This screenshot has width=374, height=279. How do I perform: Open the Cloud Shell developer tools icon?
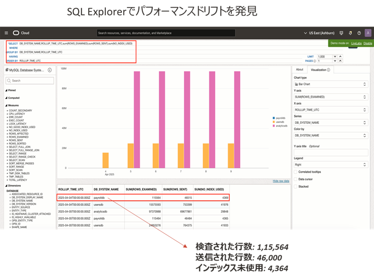coord(341,33)
